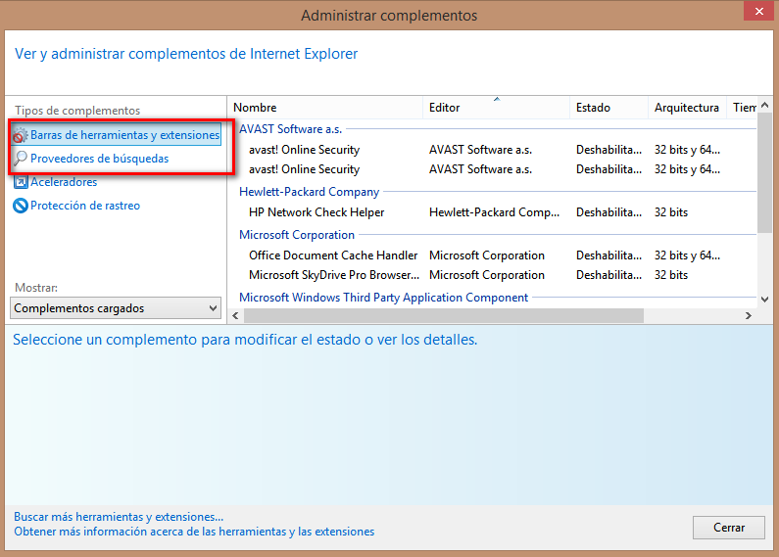Select Office Document Cache Handler add-on

492,255
